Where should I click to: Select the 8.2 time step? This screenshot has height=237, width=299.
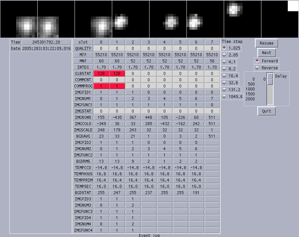(x=229, y=69)
